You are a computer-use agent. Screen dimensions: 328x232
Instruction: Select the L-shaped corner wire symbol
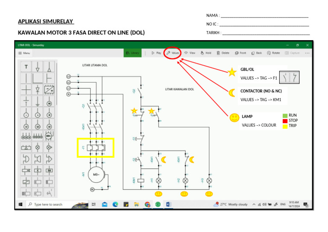[x=38, y=78]
